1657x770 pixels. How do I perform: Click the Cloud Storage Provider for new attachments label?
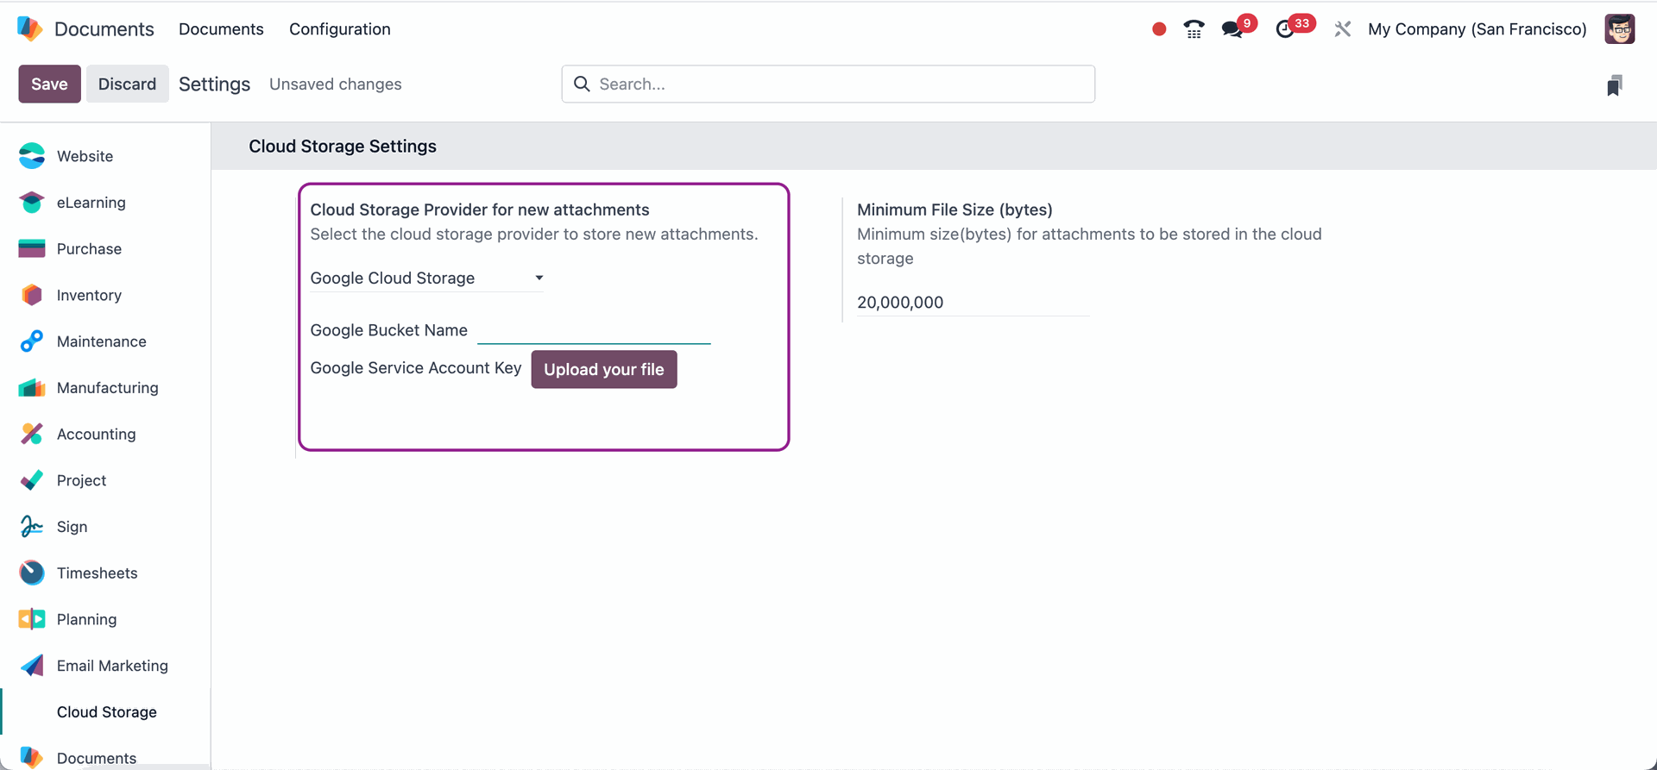480,210
